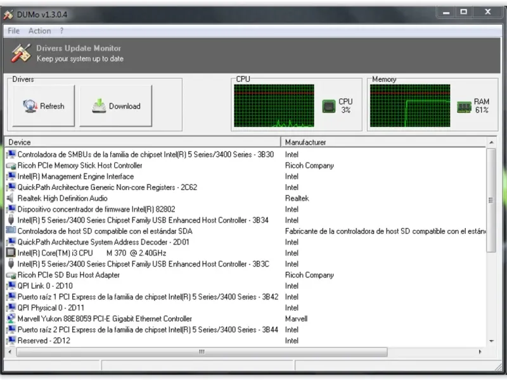
Task: Select Ricoh PCIe SD Bus Host Adapter text
Action: pos(68,275)
